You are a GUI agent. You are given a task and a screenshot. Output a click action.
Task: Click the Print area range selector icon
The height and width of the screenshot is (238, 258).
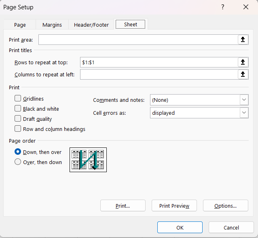click(x=243, y=40)
